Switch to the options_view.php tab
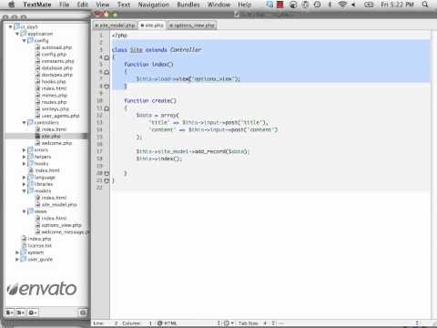This screenshot has width=437, height=328. (192, 26)
